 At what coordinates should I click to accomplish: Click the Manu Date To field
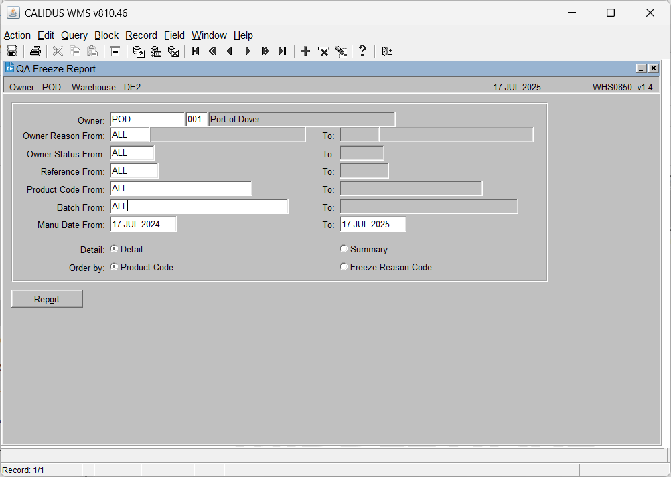pyautogui.click(x=373, y=224)
